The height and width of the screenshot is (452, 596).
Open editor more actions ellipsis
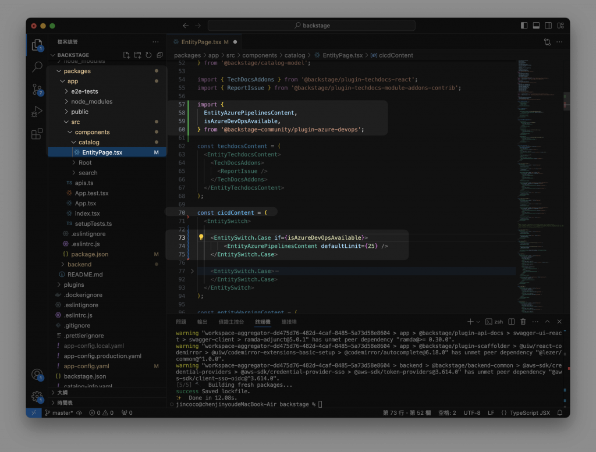click(x=559, y=42)
